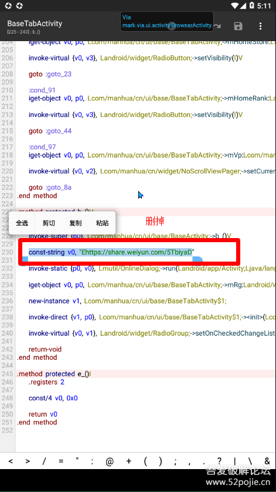Insert the & symbol from the shortcut bar
276x492 pixels.
[267, 461]
